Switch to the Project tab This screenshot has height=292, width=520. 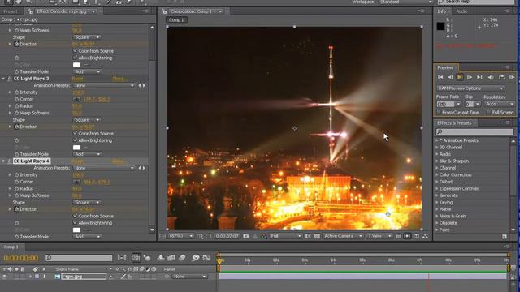pyautogui.click(x=11, y=11)
